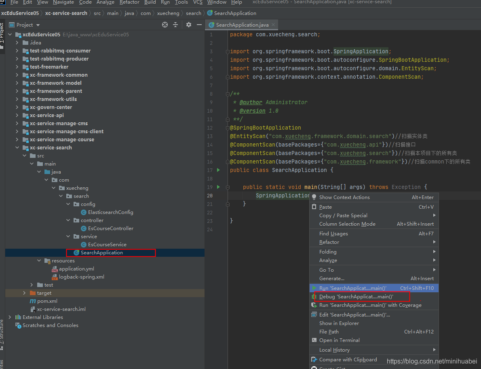The image size is (481, 369).
Task: Debug 'SearchApplicat....main()' from context menu
Action: (374, 297)
